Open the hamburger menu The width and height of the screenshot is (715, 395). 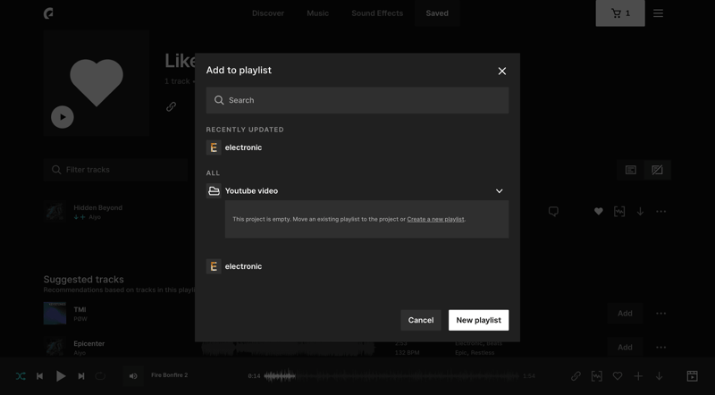658,13
